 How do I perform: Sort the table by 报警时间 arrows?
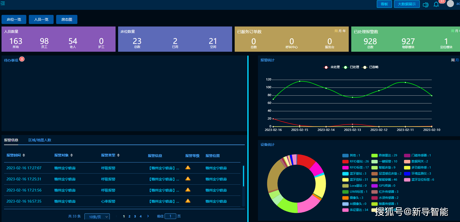[x=24, y=155]
